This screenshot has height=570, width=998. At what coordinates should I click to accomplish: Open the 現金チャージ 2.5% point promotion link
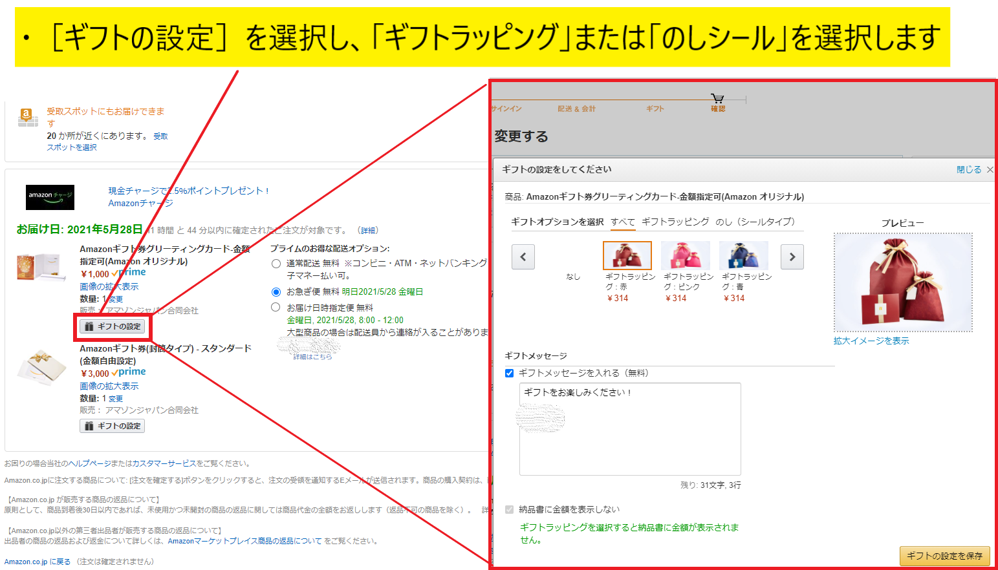pos(188,191)
